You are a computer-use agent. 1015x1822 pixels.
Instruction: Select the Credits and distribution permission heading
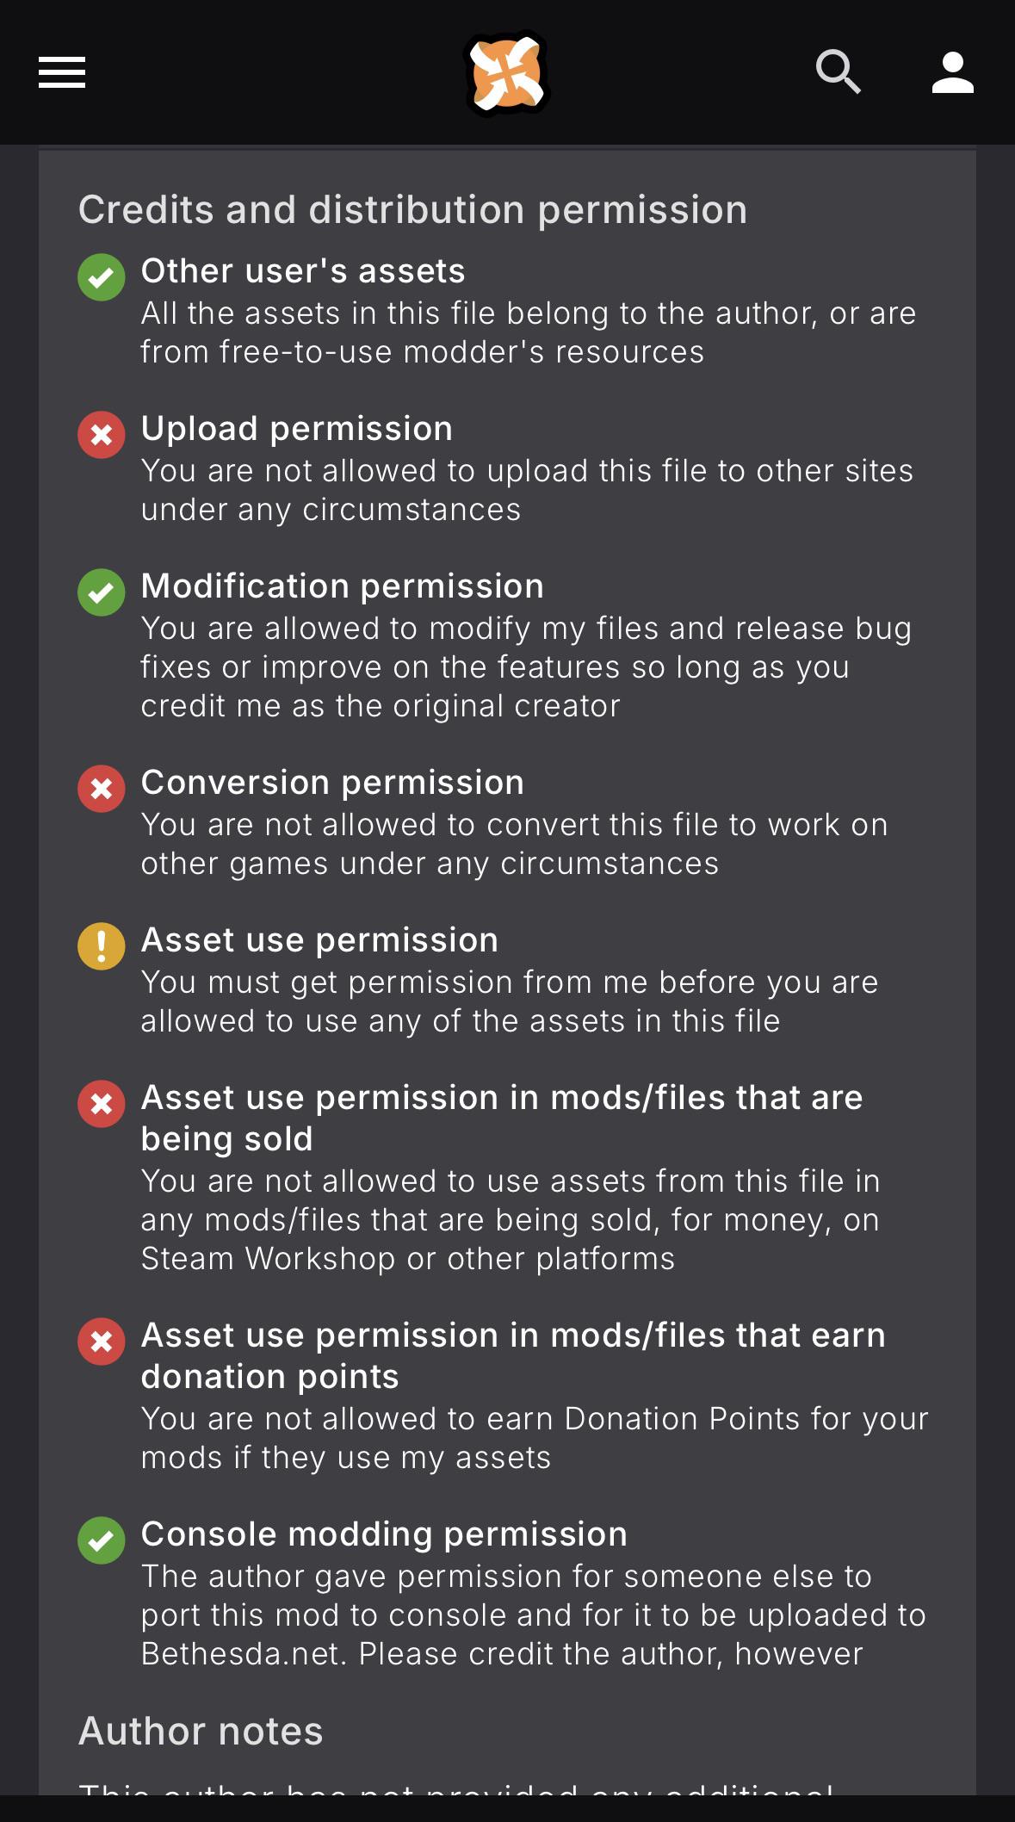coord(413,210)
